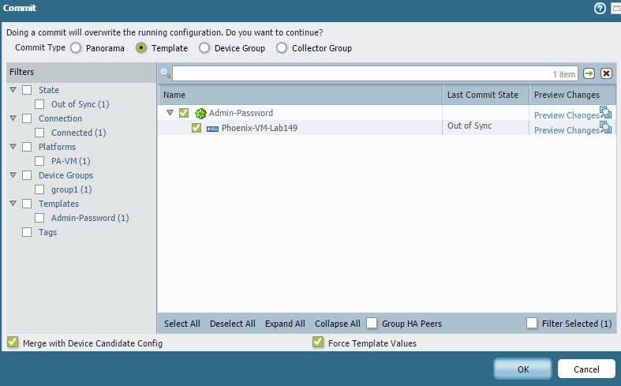This screenshot has width=621, height=386.
Task: Confirm the commit with OK
Action: coord(523,369)
